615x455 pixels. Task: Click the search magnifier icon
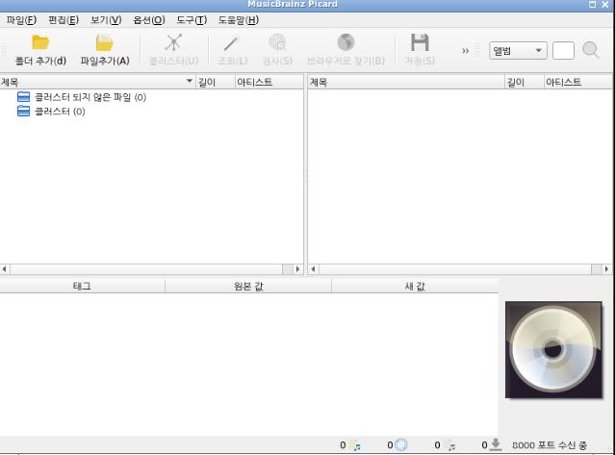click(591, 50)
